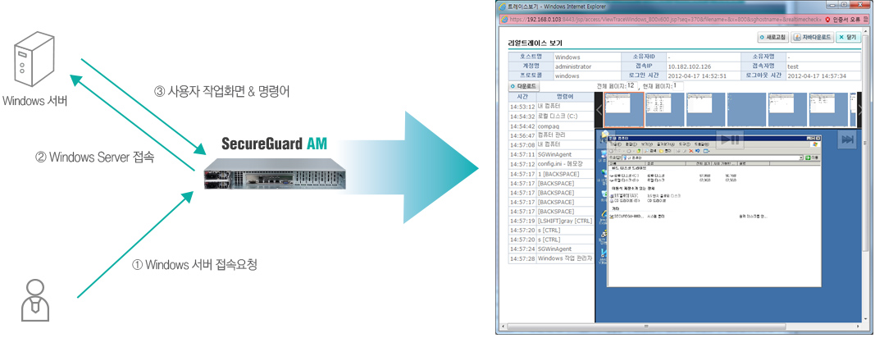Click the 컴퓨터 관리 command row

tap(551, 135)
